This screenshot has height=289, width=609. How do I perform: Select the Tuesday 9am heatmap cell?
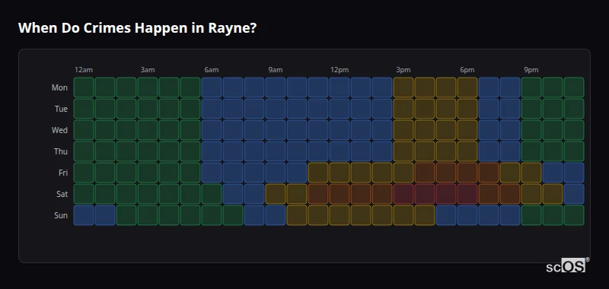[x=276, y=109]
